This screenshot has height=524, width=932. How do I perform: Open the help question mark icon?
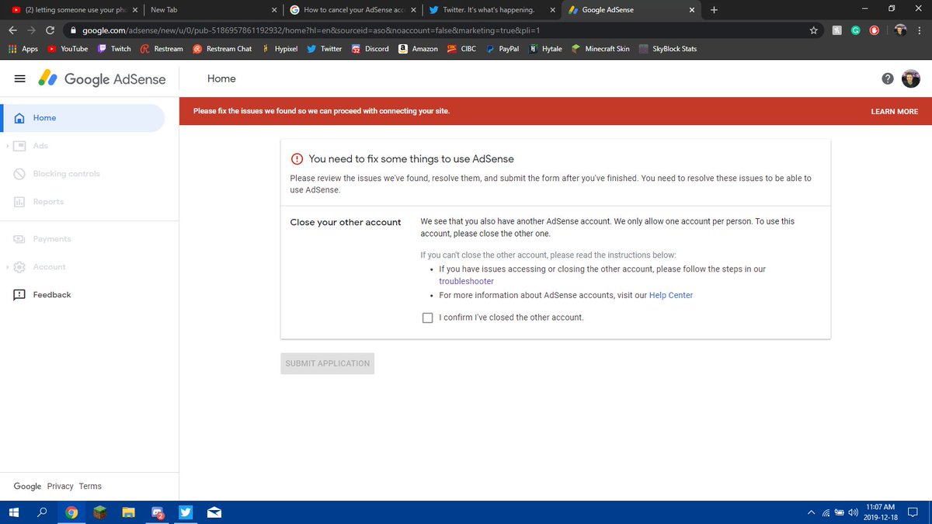click(888, 78)
